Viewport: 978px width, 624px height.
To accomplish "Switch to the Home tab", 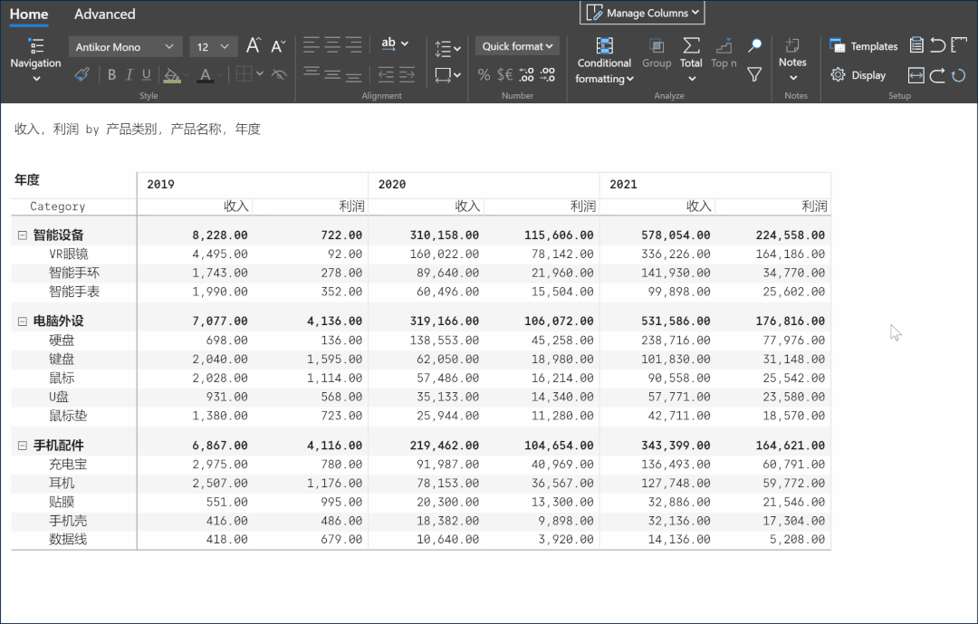I will pos(29,14).
